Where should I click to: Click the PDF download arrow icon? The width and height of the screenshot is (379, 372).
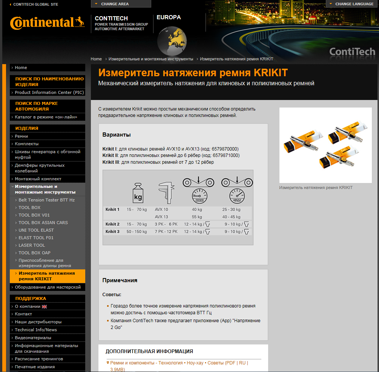tap(107, 363)
